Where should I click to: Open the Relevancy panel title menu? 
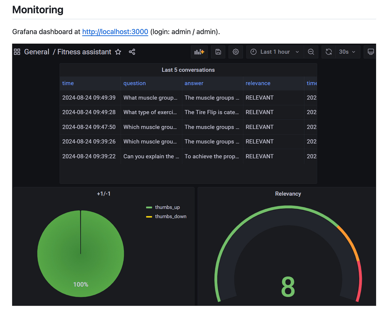288,194
